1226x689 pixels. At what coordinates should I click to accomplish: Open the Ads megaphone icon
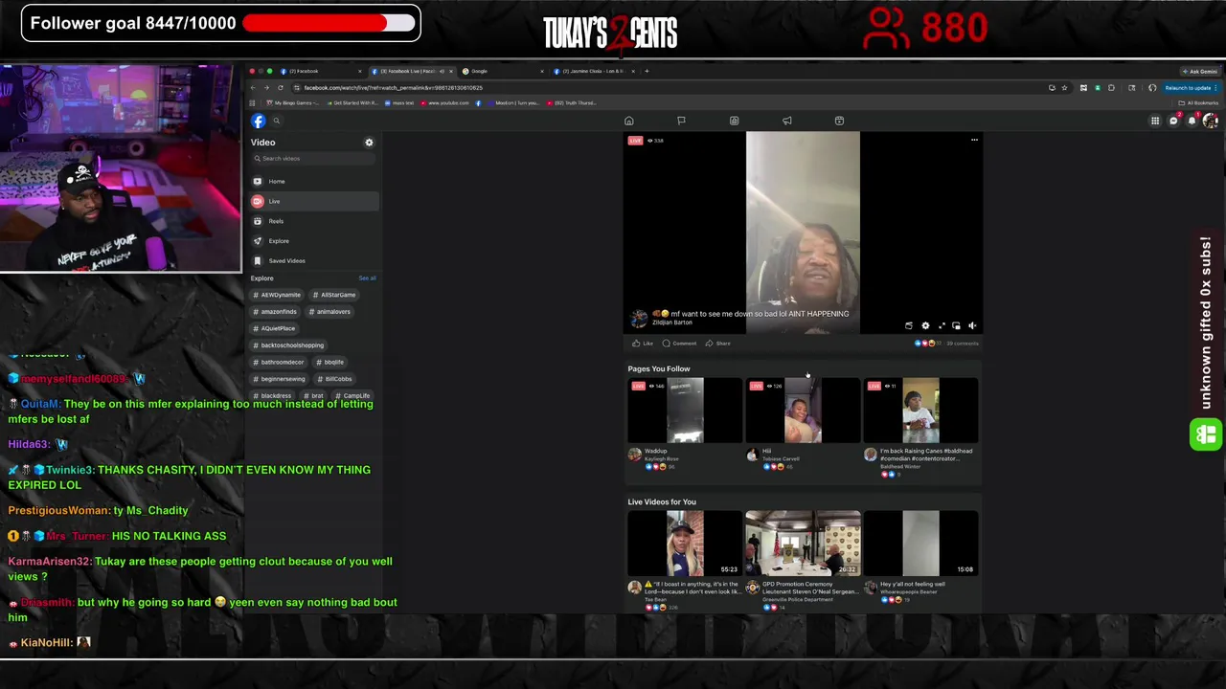pyautogui.click(x=786, y=121)
